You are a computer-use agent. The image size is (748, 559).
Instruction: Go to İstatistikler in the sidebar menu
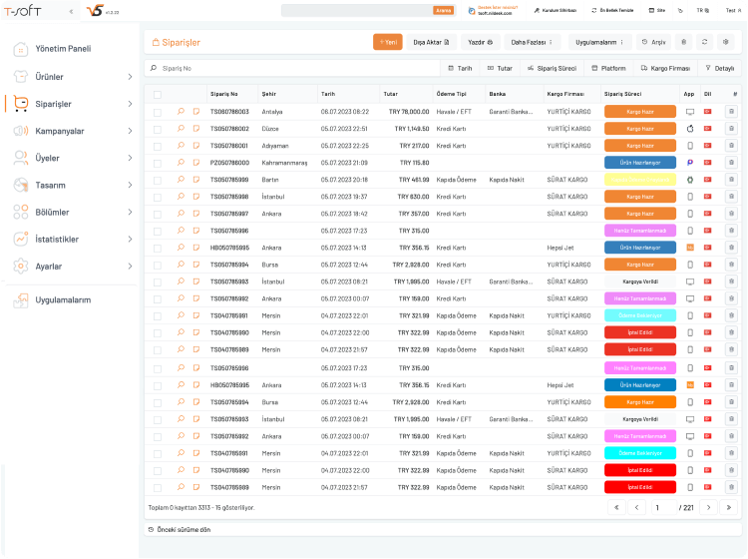coord(70,240)
